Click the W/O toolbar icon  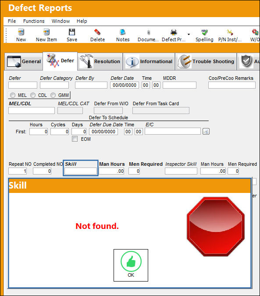(x=255, y=32)
